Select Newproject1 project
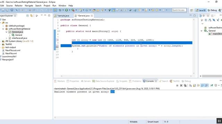The height and width of the screenshot is (124, 222). click(x=8, y=60)
